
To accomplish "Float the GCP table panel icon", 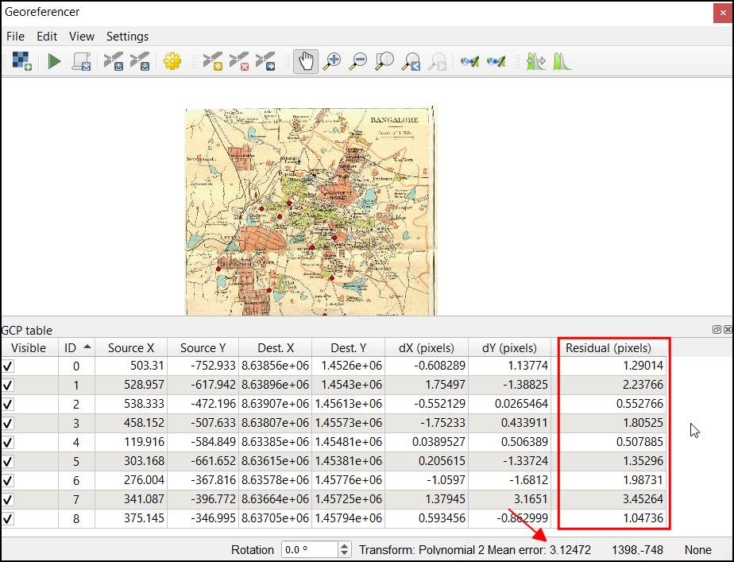I will [x=717, y=330].
